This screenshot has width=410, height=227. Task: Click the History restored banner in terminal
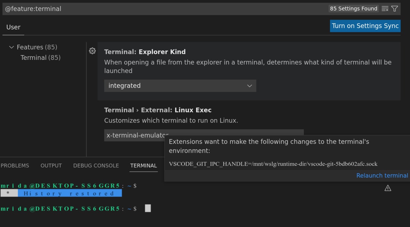click(61, 193)
